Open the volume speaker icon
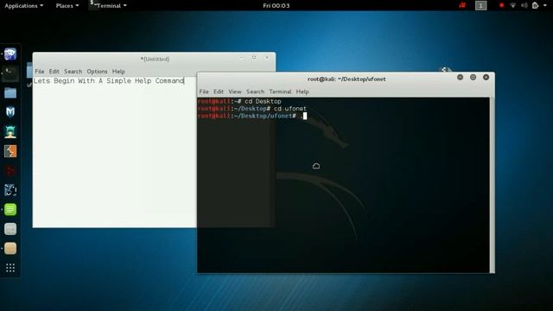 click(x=524, y=5)
